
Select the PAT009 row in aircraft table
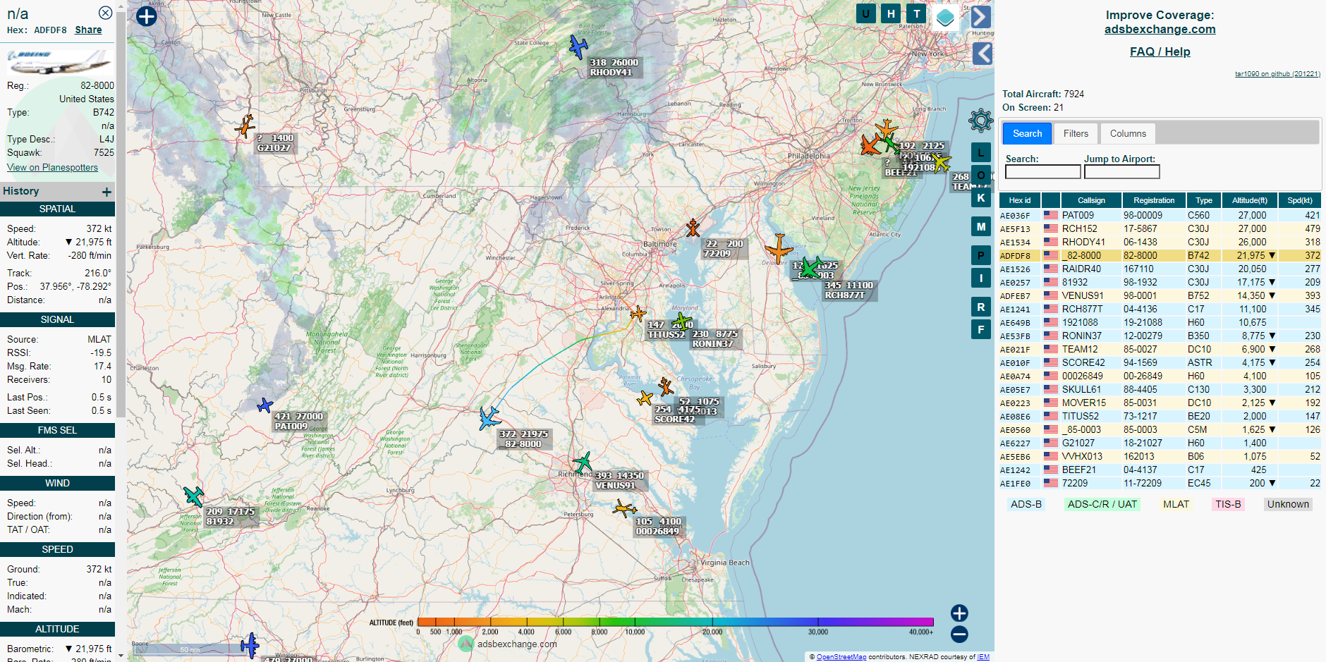pyautogui.click(x=1160, y=215)
